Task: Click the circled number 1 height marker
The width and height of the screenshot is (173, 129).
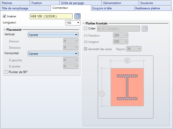Action: click(x=101, y=94)
